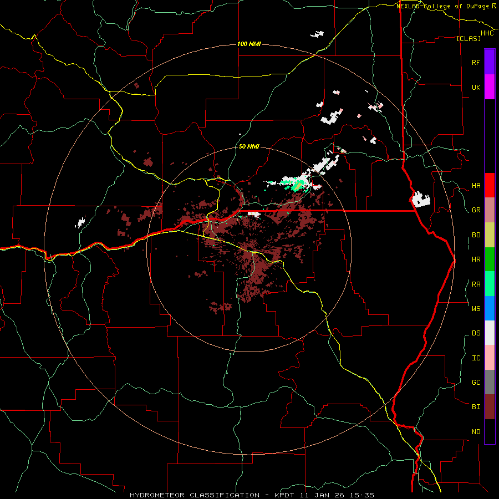Select the [CLAS] units label

point(469,38)
